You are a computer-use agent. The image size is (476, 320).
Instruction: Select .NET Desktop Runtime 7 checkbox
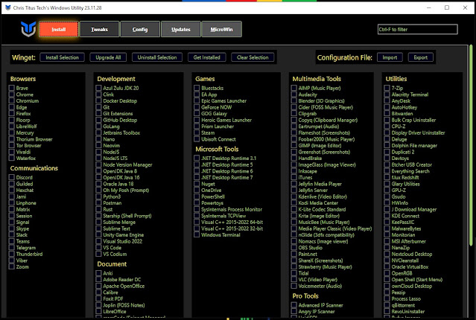tap(197, 177)
